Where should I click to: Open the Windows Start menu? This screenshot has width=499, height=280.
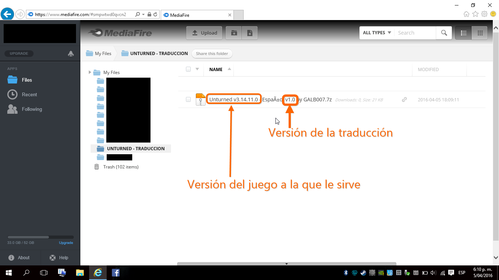tap(9, 273)
